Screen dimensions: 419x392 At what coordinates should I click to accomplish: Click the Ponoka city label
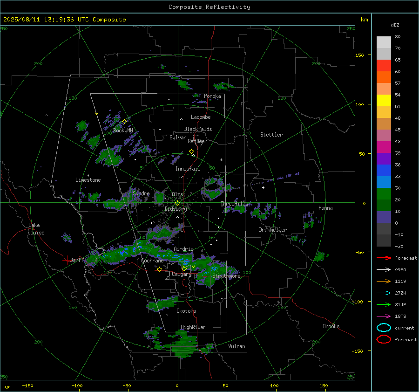click(x=212, y=96)
